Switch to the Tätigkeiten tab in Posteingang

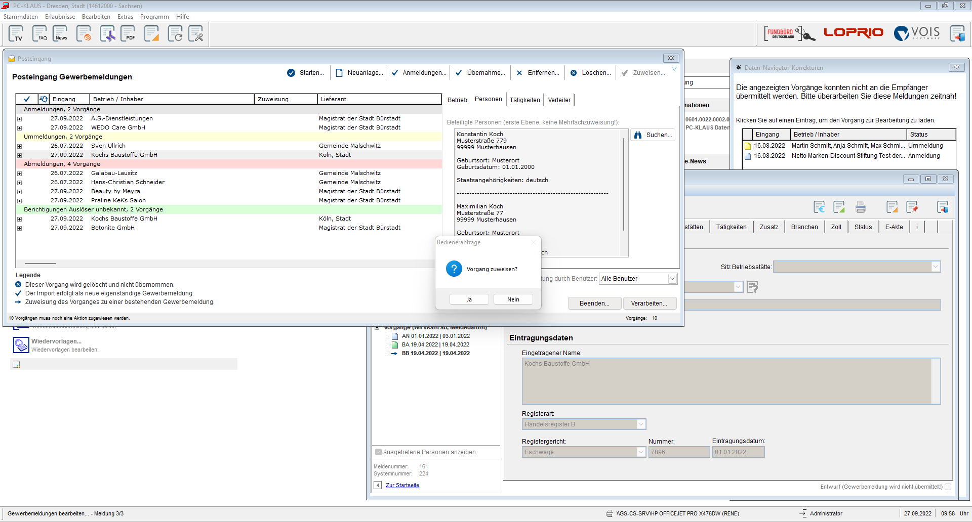coord(524,100)
